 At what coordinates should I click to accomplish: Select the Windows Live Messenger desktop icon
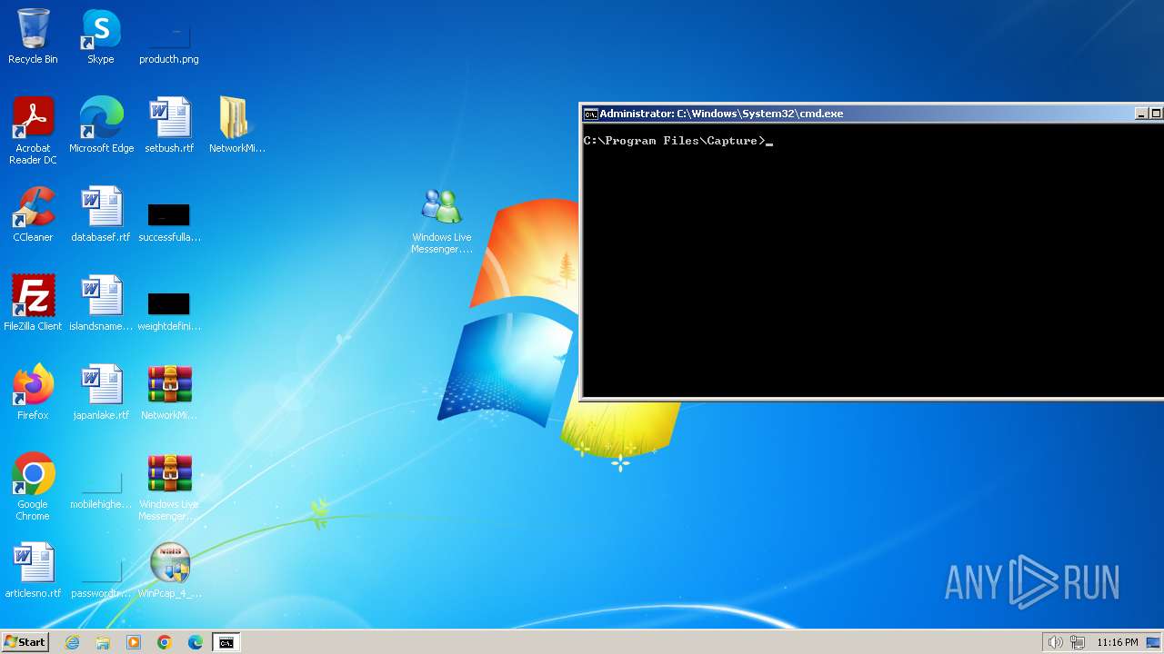click(x=442, y=221)
